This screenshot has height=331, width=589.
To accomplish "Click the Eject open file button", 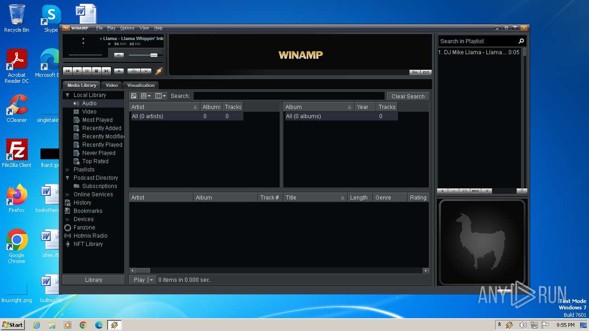I will (x=119, y=71).
